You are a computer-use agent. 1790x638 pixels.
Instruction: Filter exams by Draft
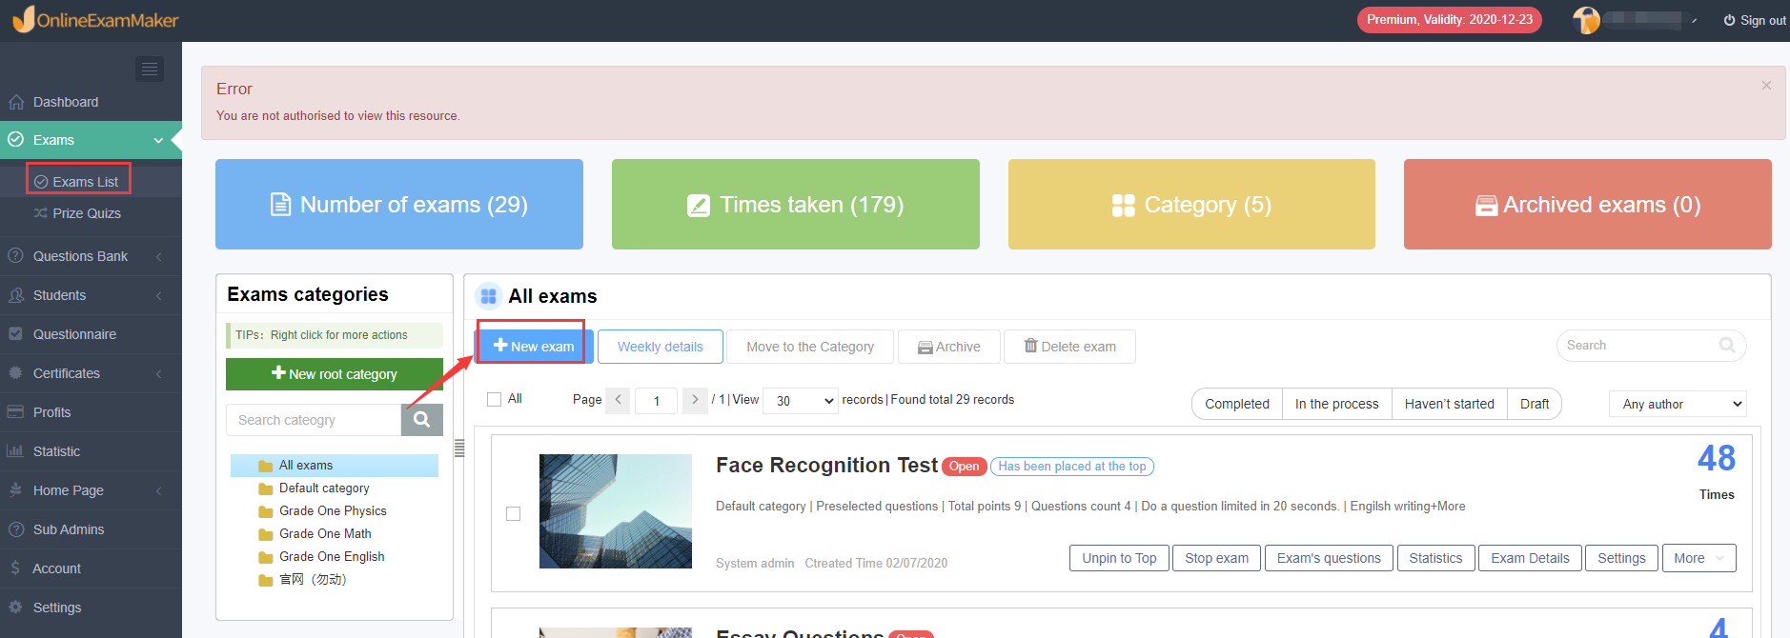click(x=1535, y=404)
